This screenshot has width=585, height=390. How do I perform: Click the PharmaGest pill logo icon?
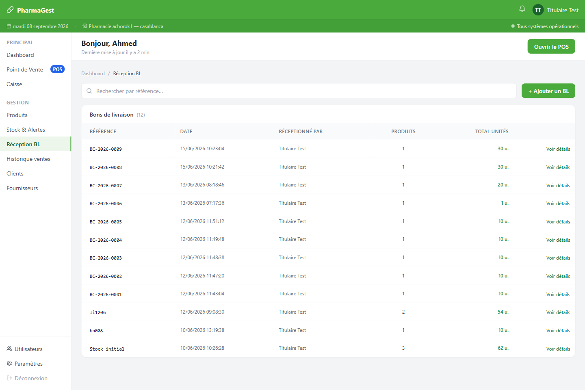(10, 10)
